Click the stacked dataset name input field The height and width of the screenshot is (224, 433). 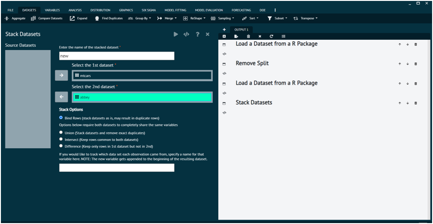pyautogui.click(x=117, y=56)
